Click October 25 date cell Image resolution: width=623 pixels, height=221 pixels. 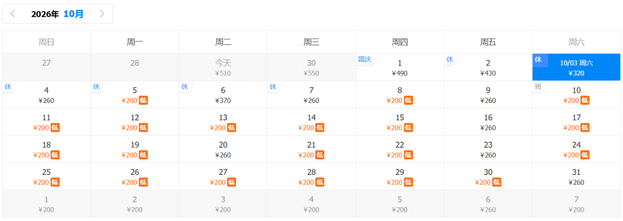click(47, 177)
